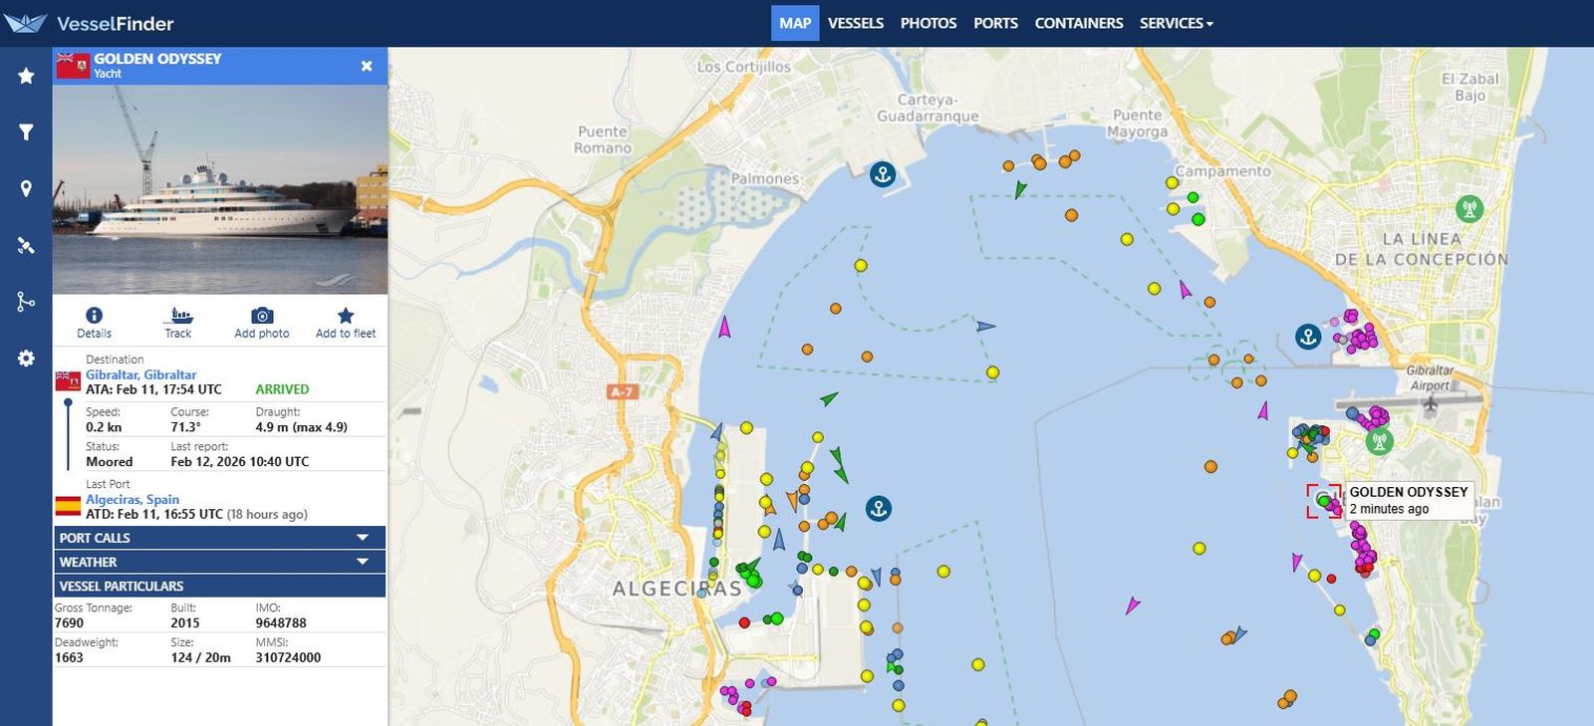
Task: Click the anchor port icon near Palmones
Action: (x=882, y=174)
